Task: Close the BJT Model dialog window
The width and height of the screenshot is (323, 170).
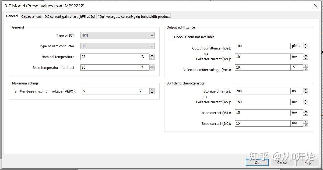Action: (316, 6)
